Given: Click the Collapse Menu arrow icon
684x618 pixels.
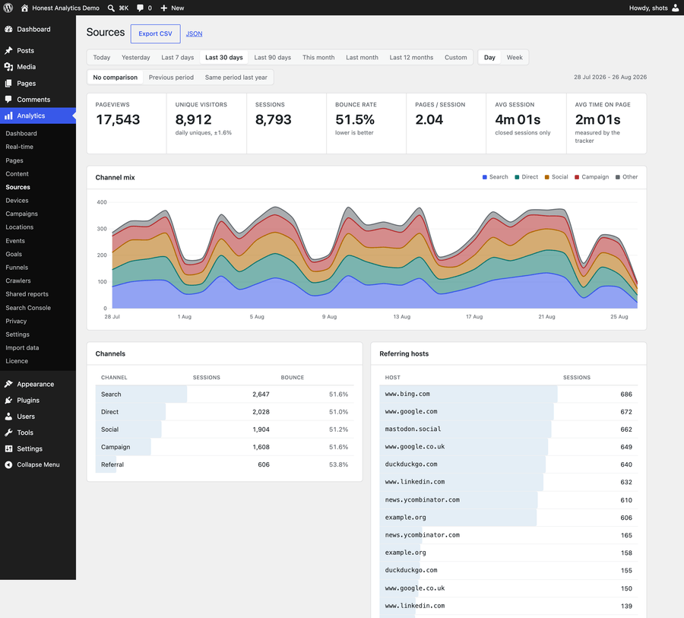Looking at the screenshot, I should [8, 464].
